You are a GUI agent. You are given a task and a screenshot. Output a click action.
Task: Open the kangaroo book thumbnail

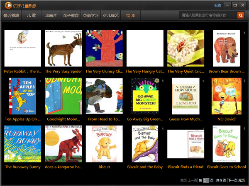[63, 144]
